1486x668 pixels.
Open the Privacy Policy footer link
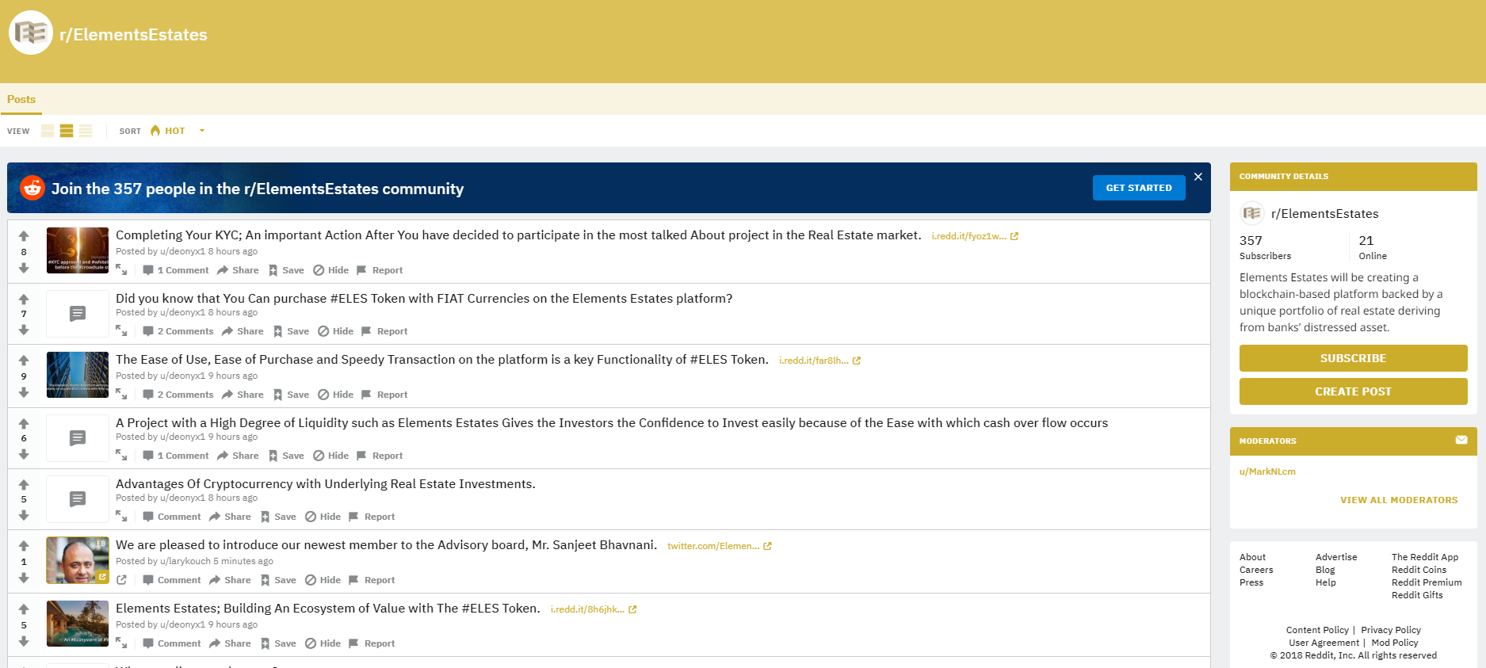point(1391,630)
